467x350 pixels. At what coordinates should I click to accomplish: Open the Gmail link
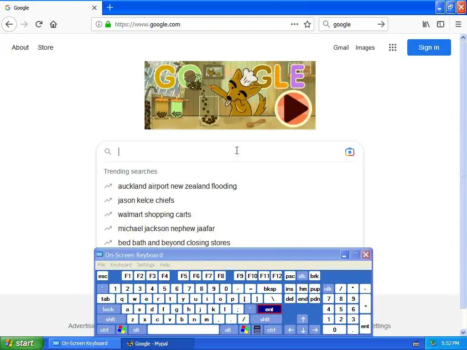click(x=341, y=47)
